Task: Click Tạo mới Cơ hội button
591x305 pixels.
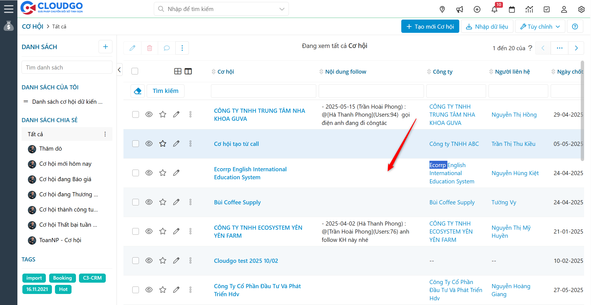Action: coord(430,26)
